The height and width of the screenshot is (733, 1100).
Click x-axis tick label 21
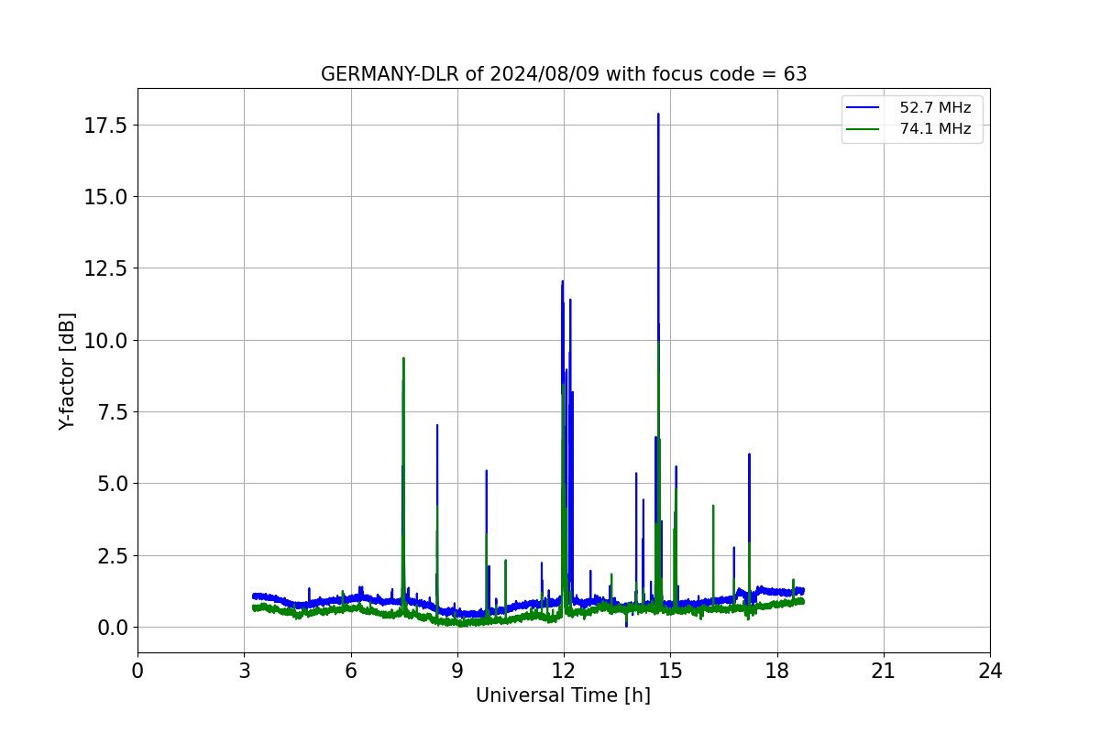884,672
